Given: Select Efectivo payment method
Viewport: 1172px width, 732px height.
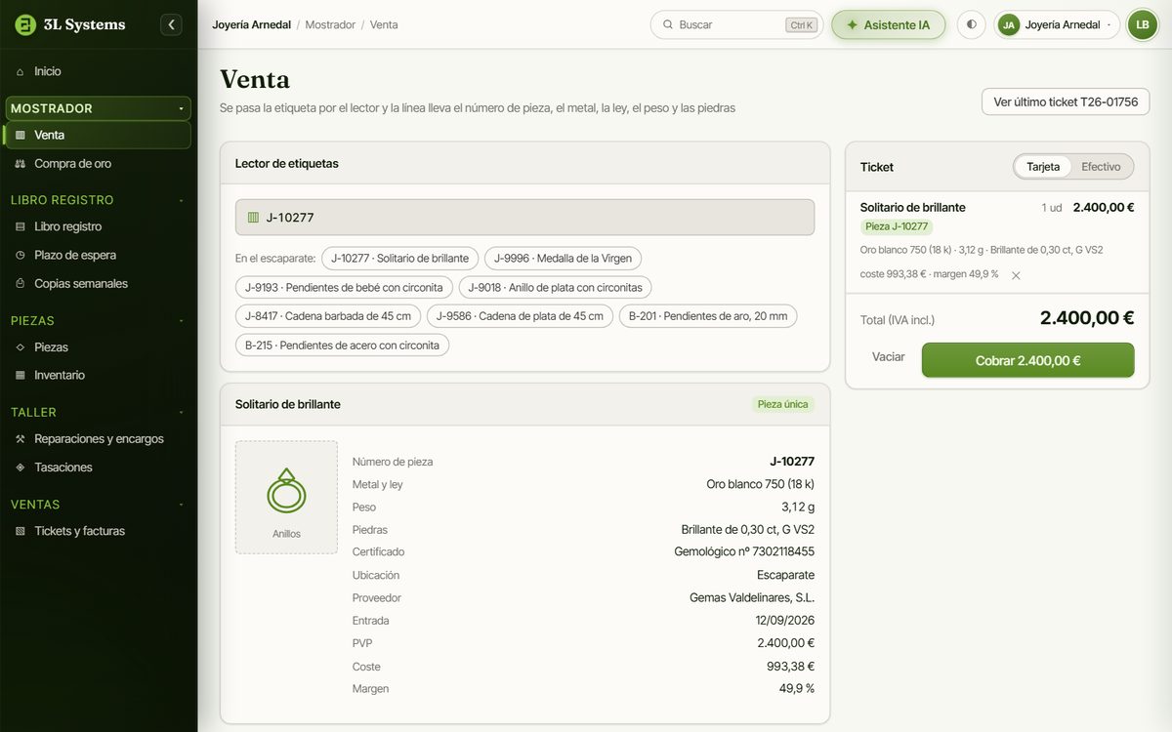Looking at the screenshot, I should pos(1101,167).
